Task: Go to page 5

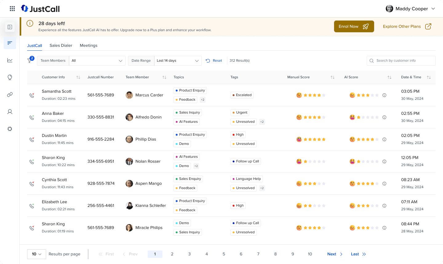Action: pyautogui.click(x=224, y=254)
